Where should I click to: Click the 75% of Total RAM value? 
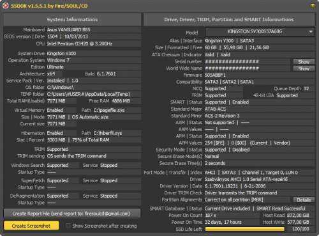click(91, 140)
